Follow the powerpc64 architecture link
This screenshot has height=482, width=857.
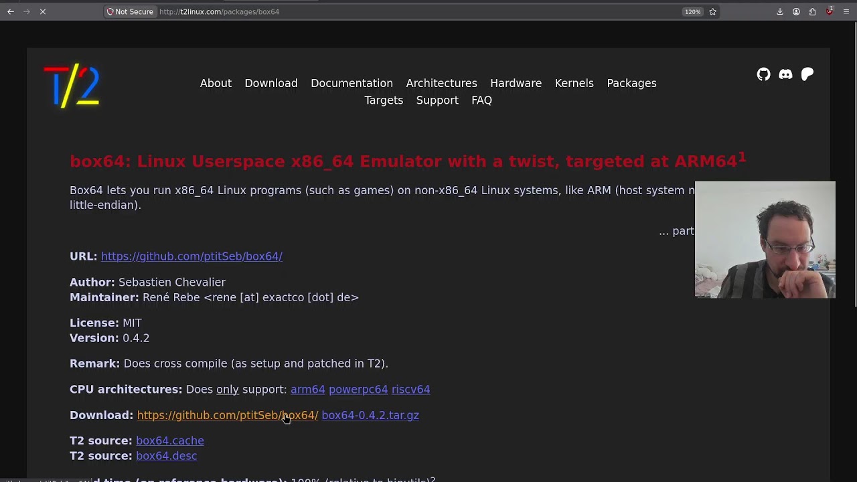click(358, 390)
